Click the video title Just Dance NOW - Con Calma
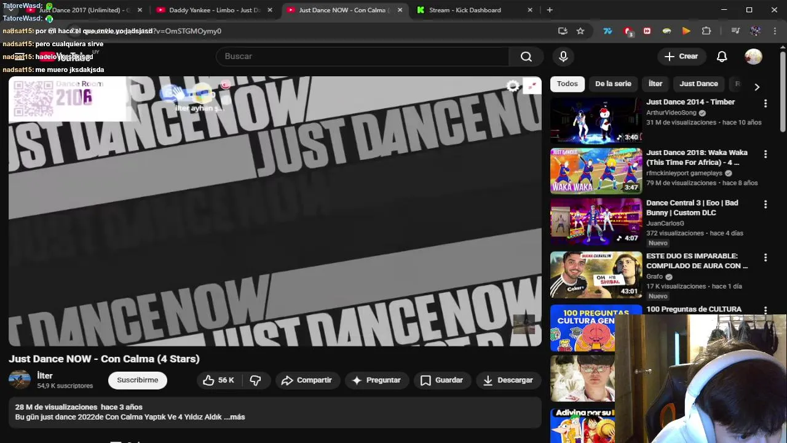 [104, 359]
